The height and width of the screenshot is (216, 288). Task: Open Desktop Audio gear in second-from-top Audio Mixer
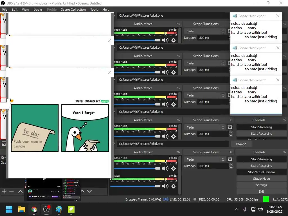[x=173, y=72]
